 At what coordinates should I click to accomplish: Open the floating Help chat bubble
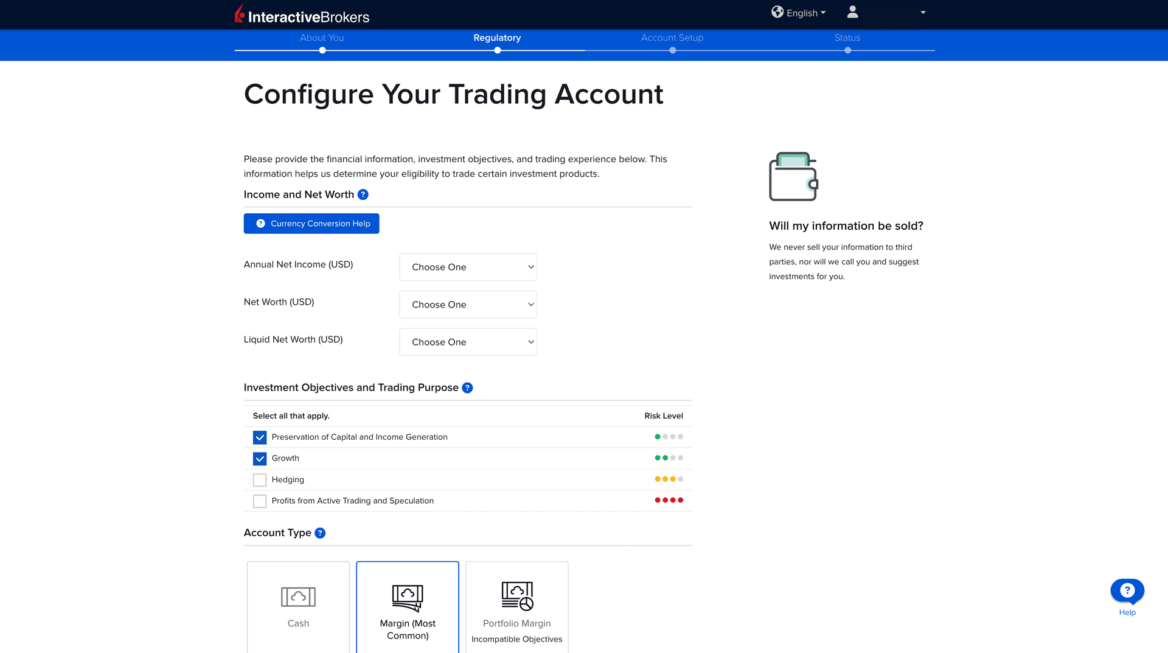pyautogui.click(x=1127, y=590)
